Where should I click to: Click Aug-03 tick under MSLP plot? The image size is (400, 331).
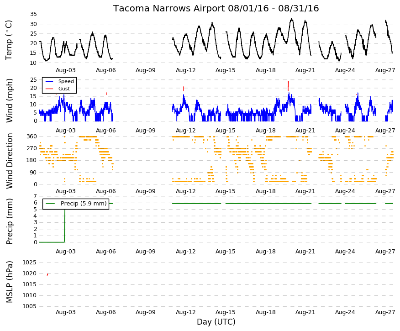[66, 312]
